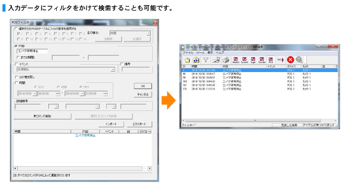Select the log row with ID 141
341x185 pixels.
[259, 85]
